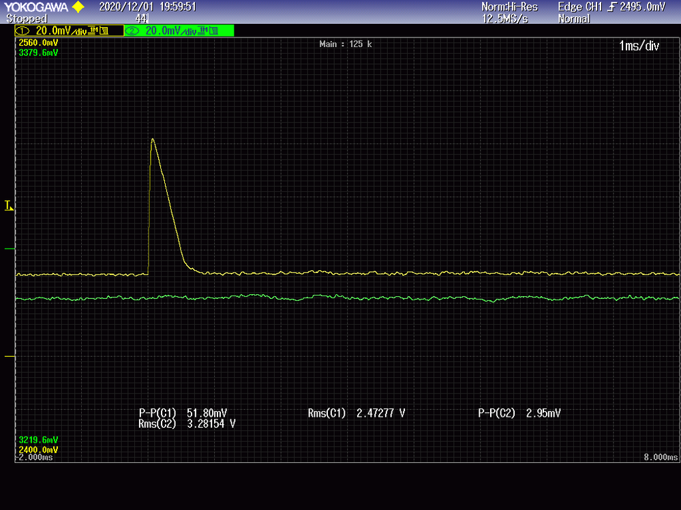Click the time 19:59:51

178,7
